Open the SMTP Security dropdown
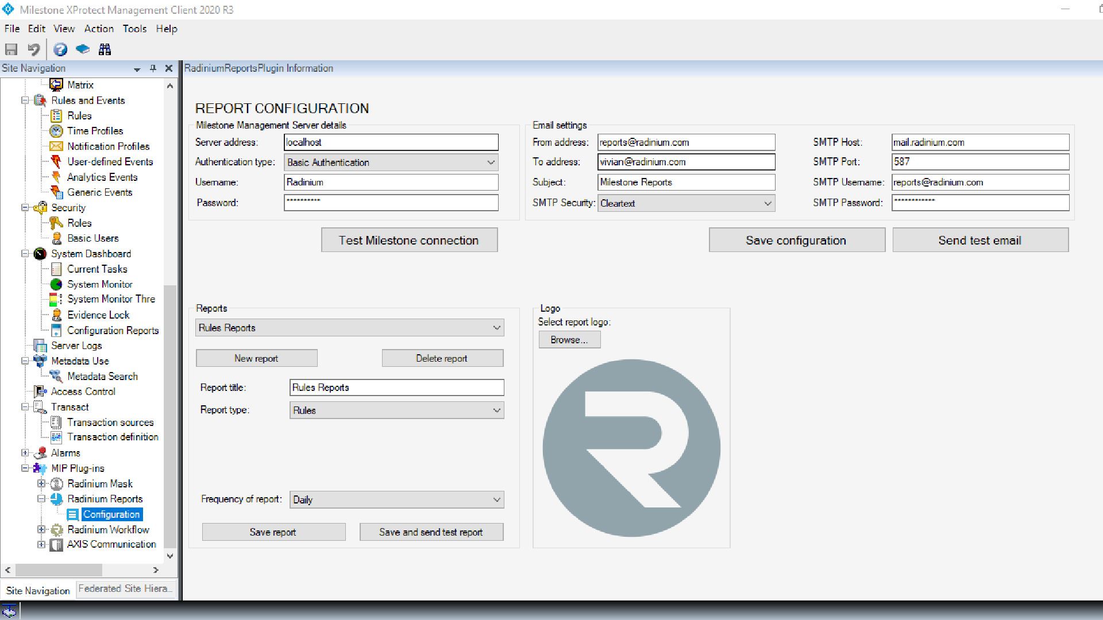This screenshot has height=620, width=1103. pyautogui.click(x=768, y=203)
